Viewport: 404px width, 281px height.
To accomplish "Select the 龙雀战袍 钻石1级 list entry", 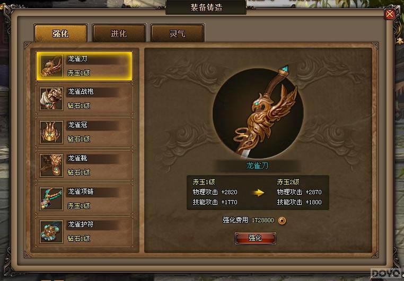I will 84,99.
